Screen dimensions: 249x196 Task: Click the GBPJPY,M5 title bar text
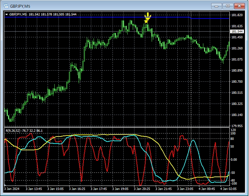point(20,6)
